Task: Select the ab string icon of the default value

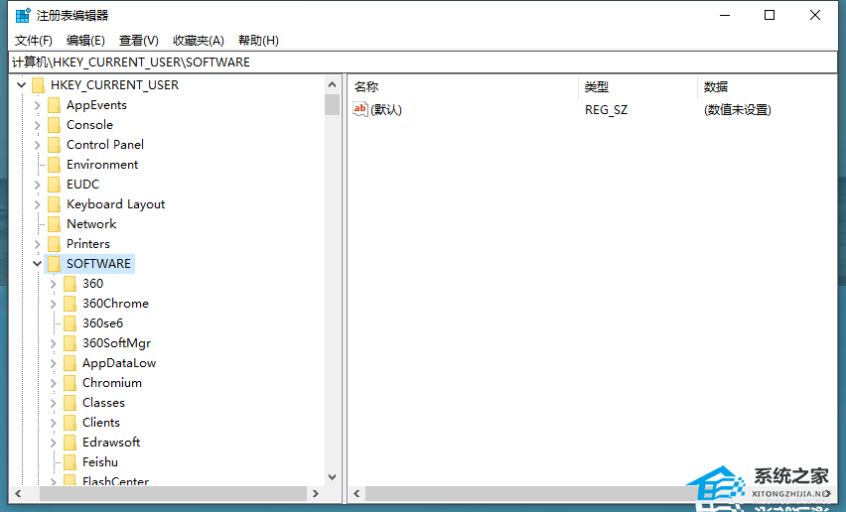Action: tap(360, 109)
